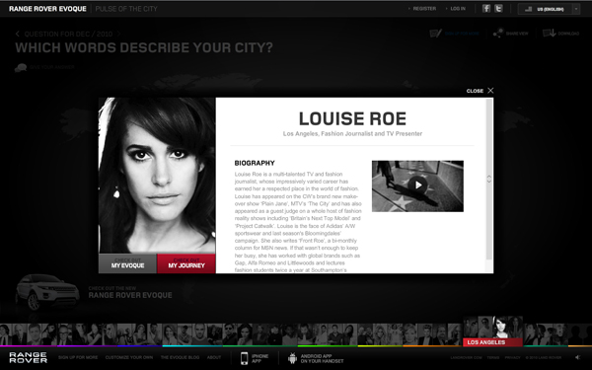Open the Facebook page icon
Screen dimensions: 592x370
486,8
